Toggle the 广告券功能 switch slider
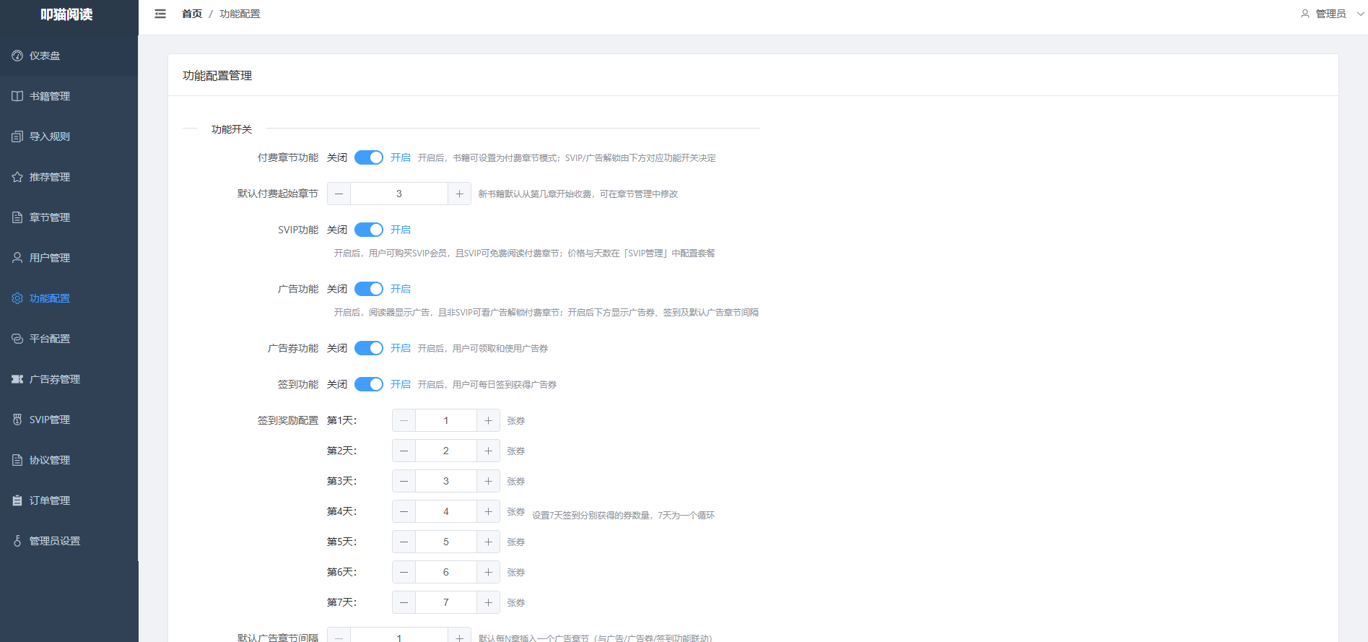 [369, 348]
